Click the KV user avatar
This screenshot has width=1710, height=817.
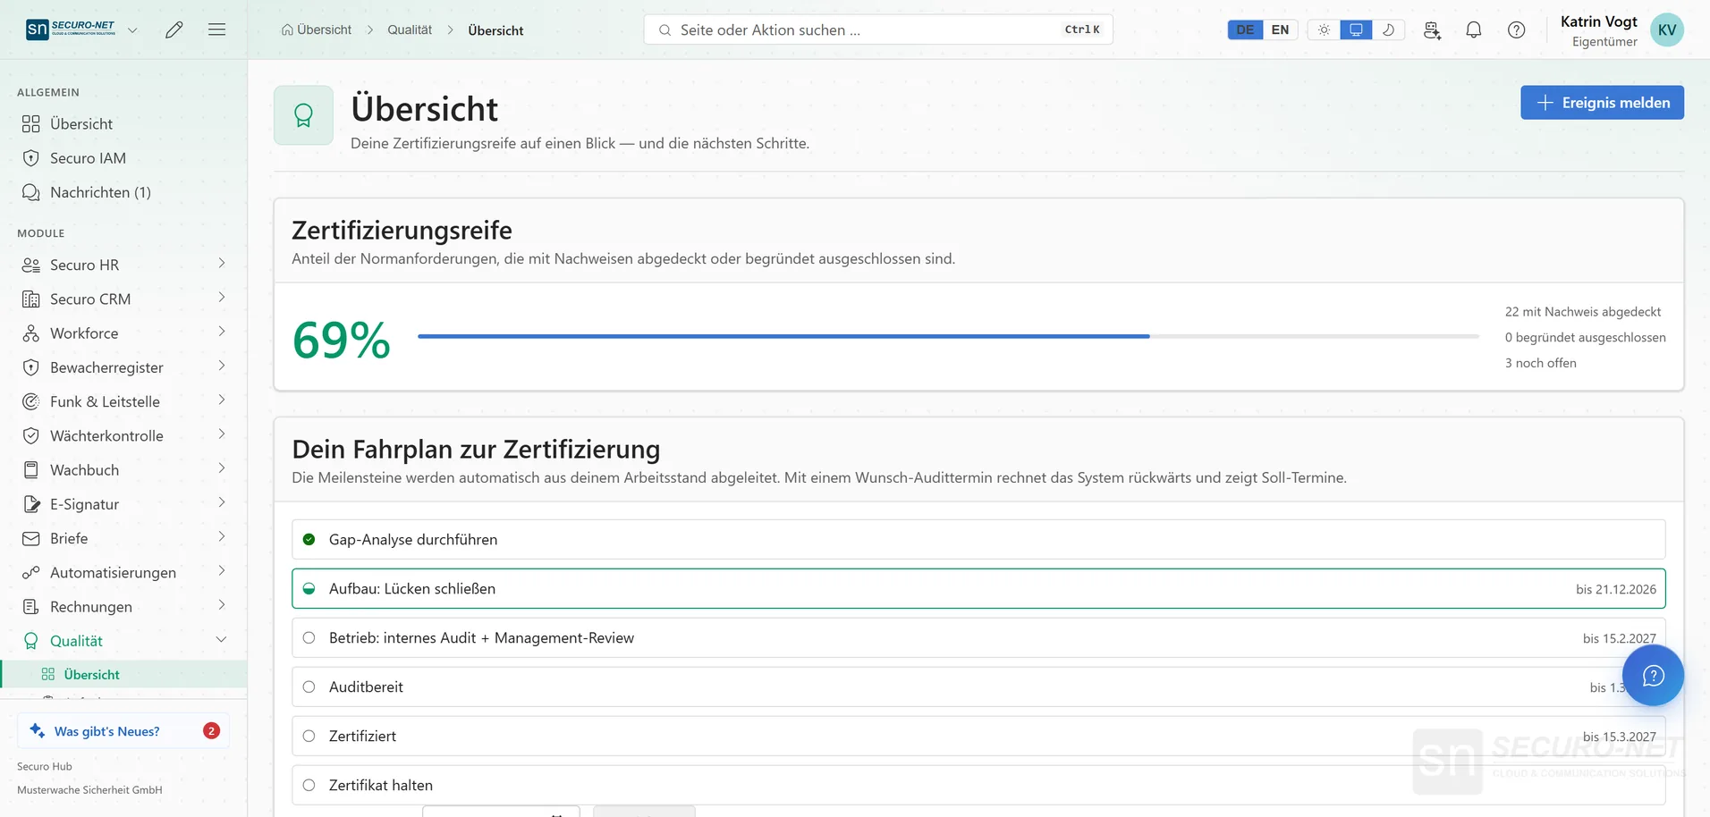[1667, 29]
